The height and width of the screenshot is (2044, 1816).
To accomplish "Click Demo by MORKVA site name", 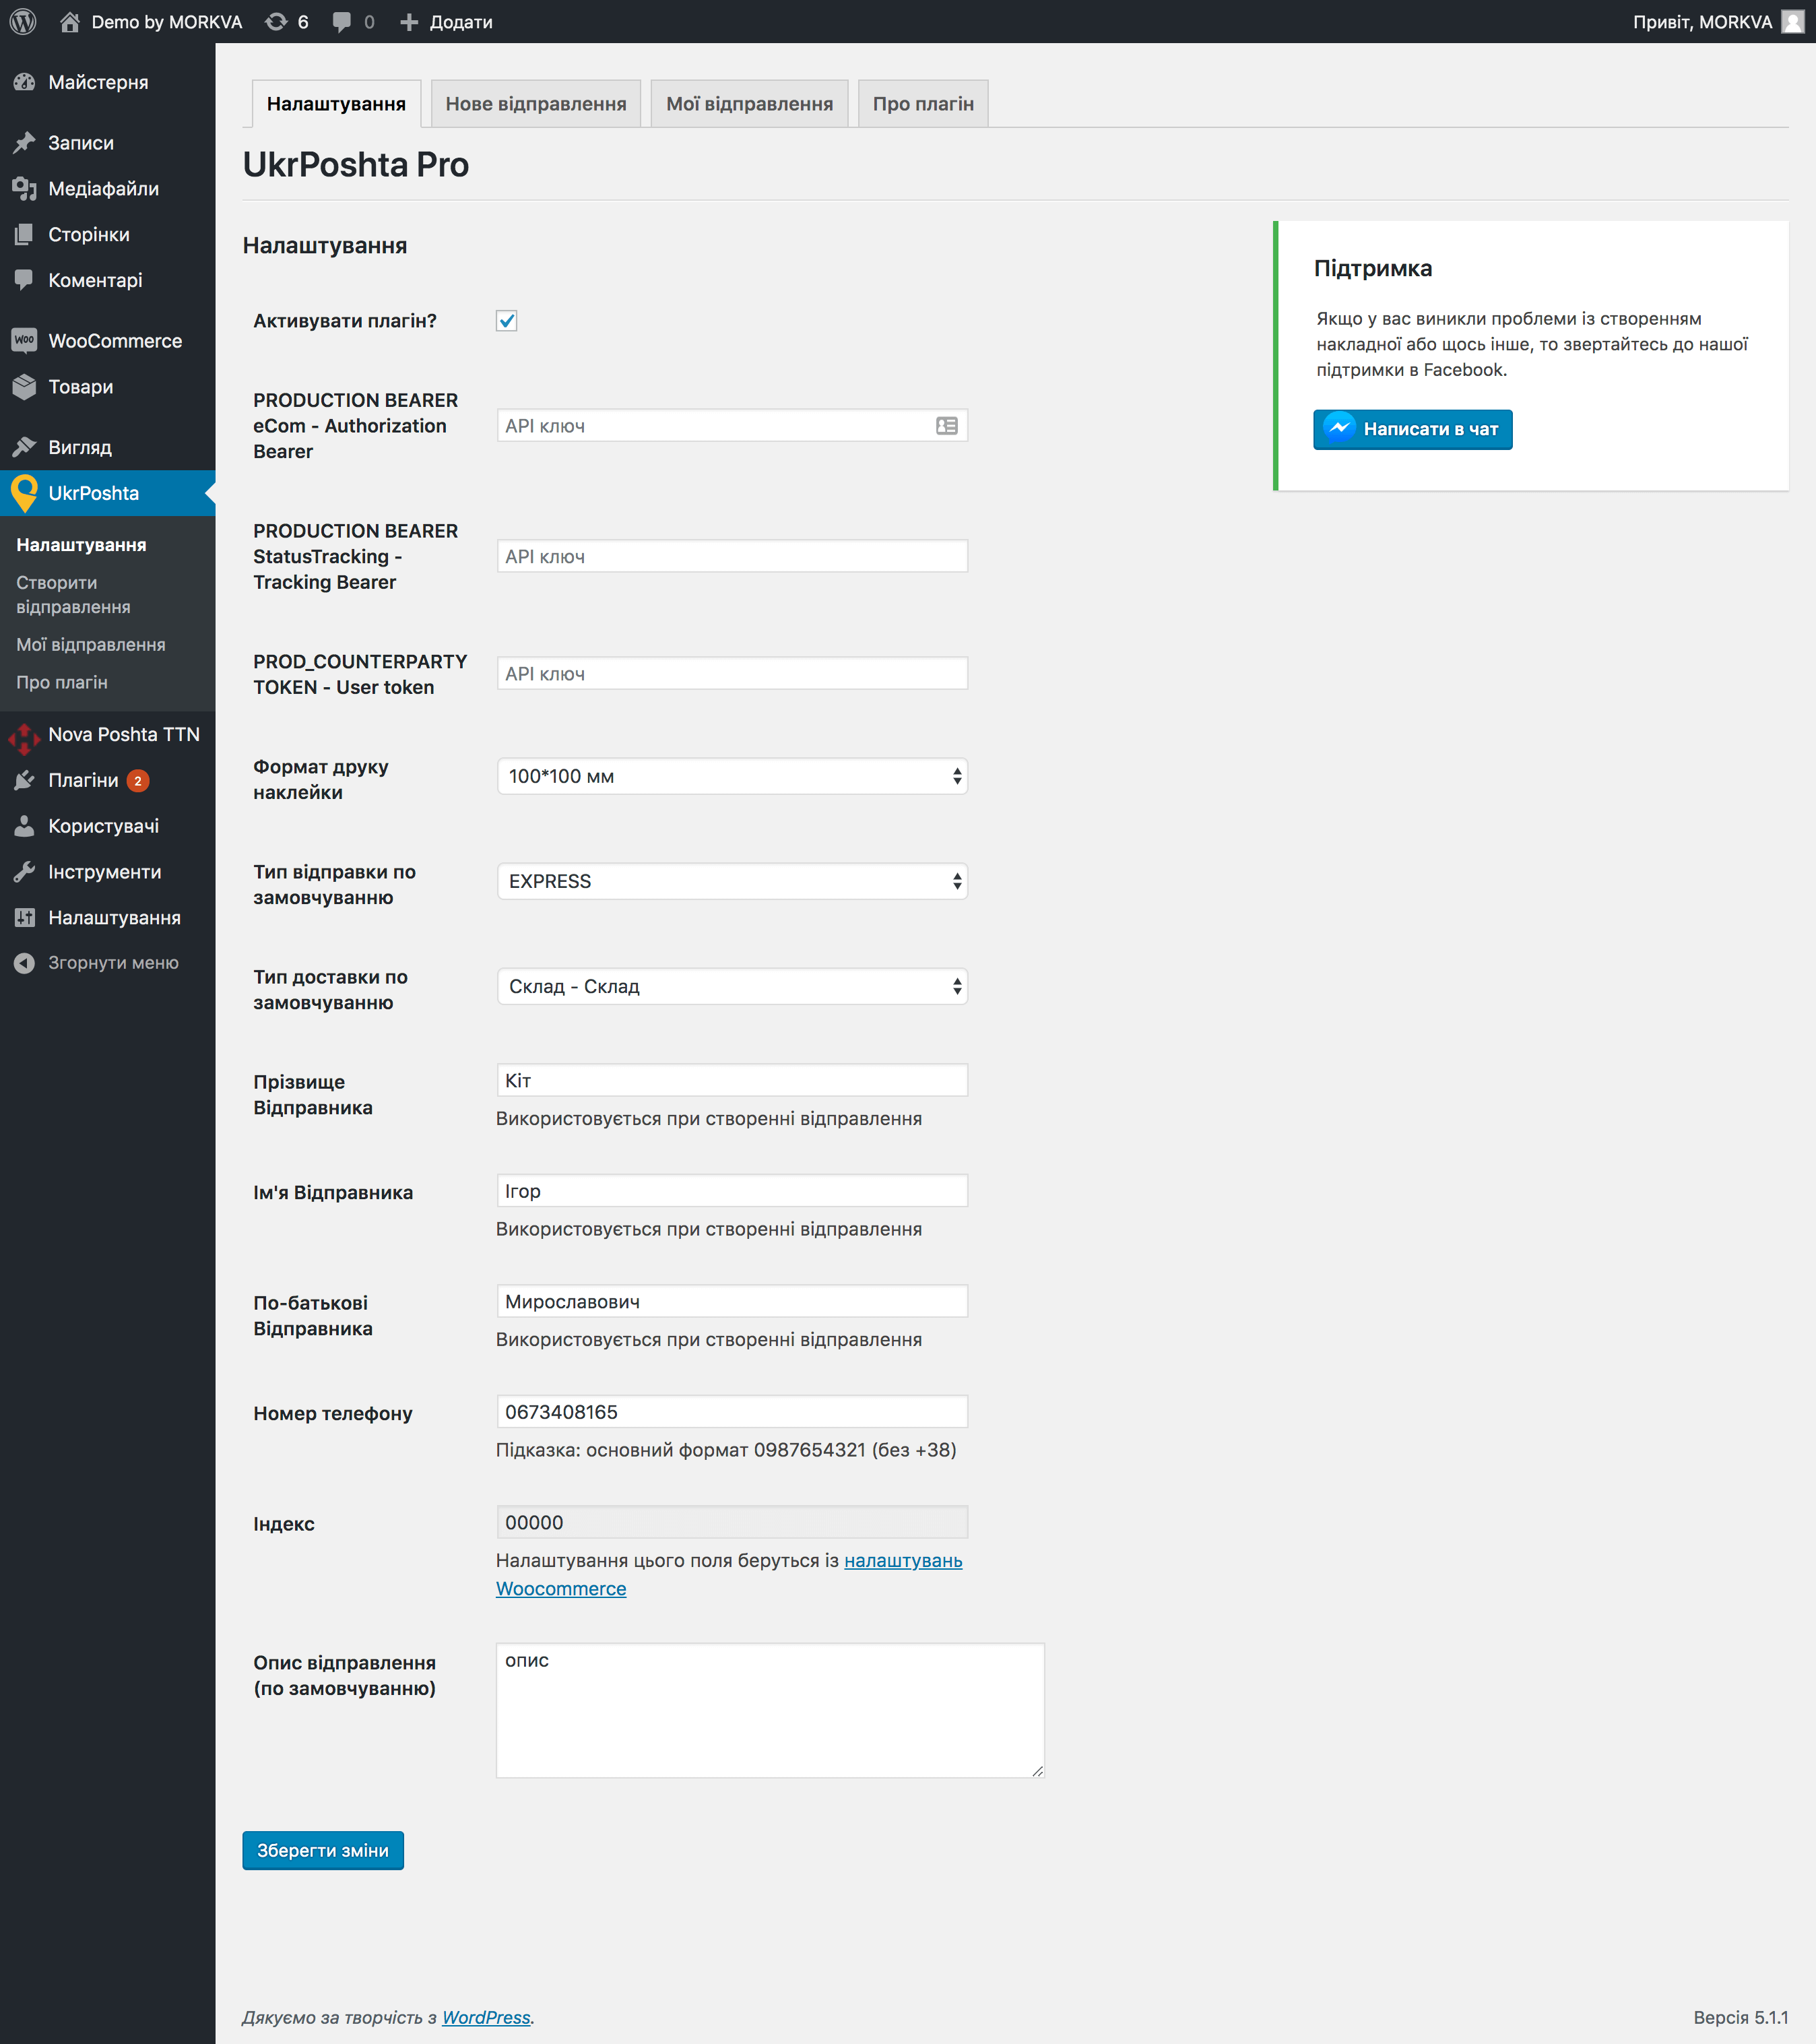I will [167, 22].
